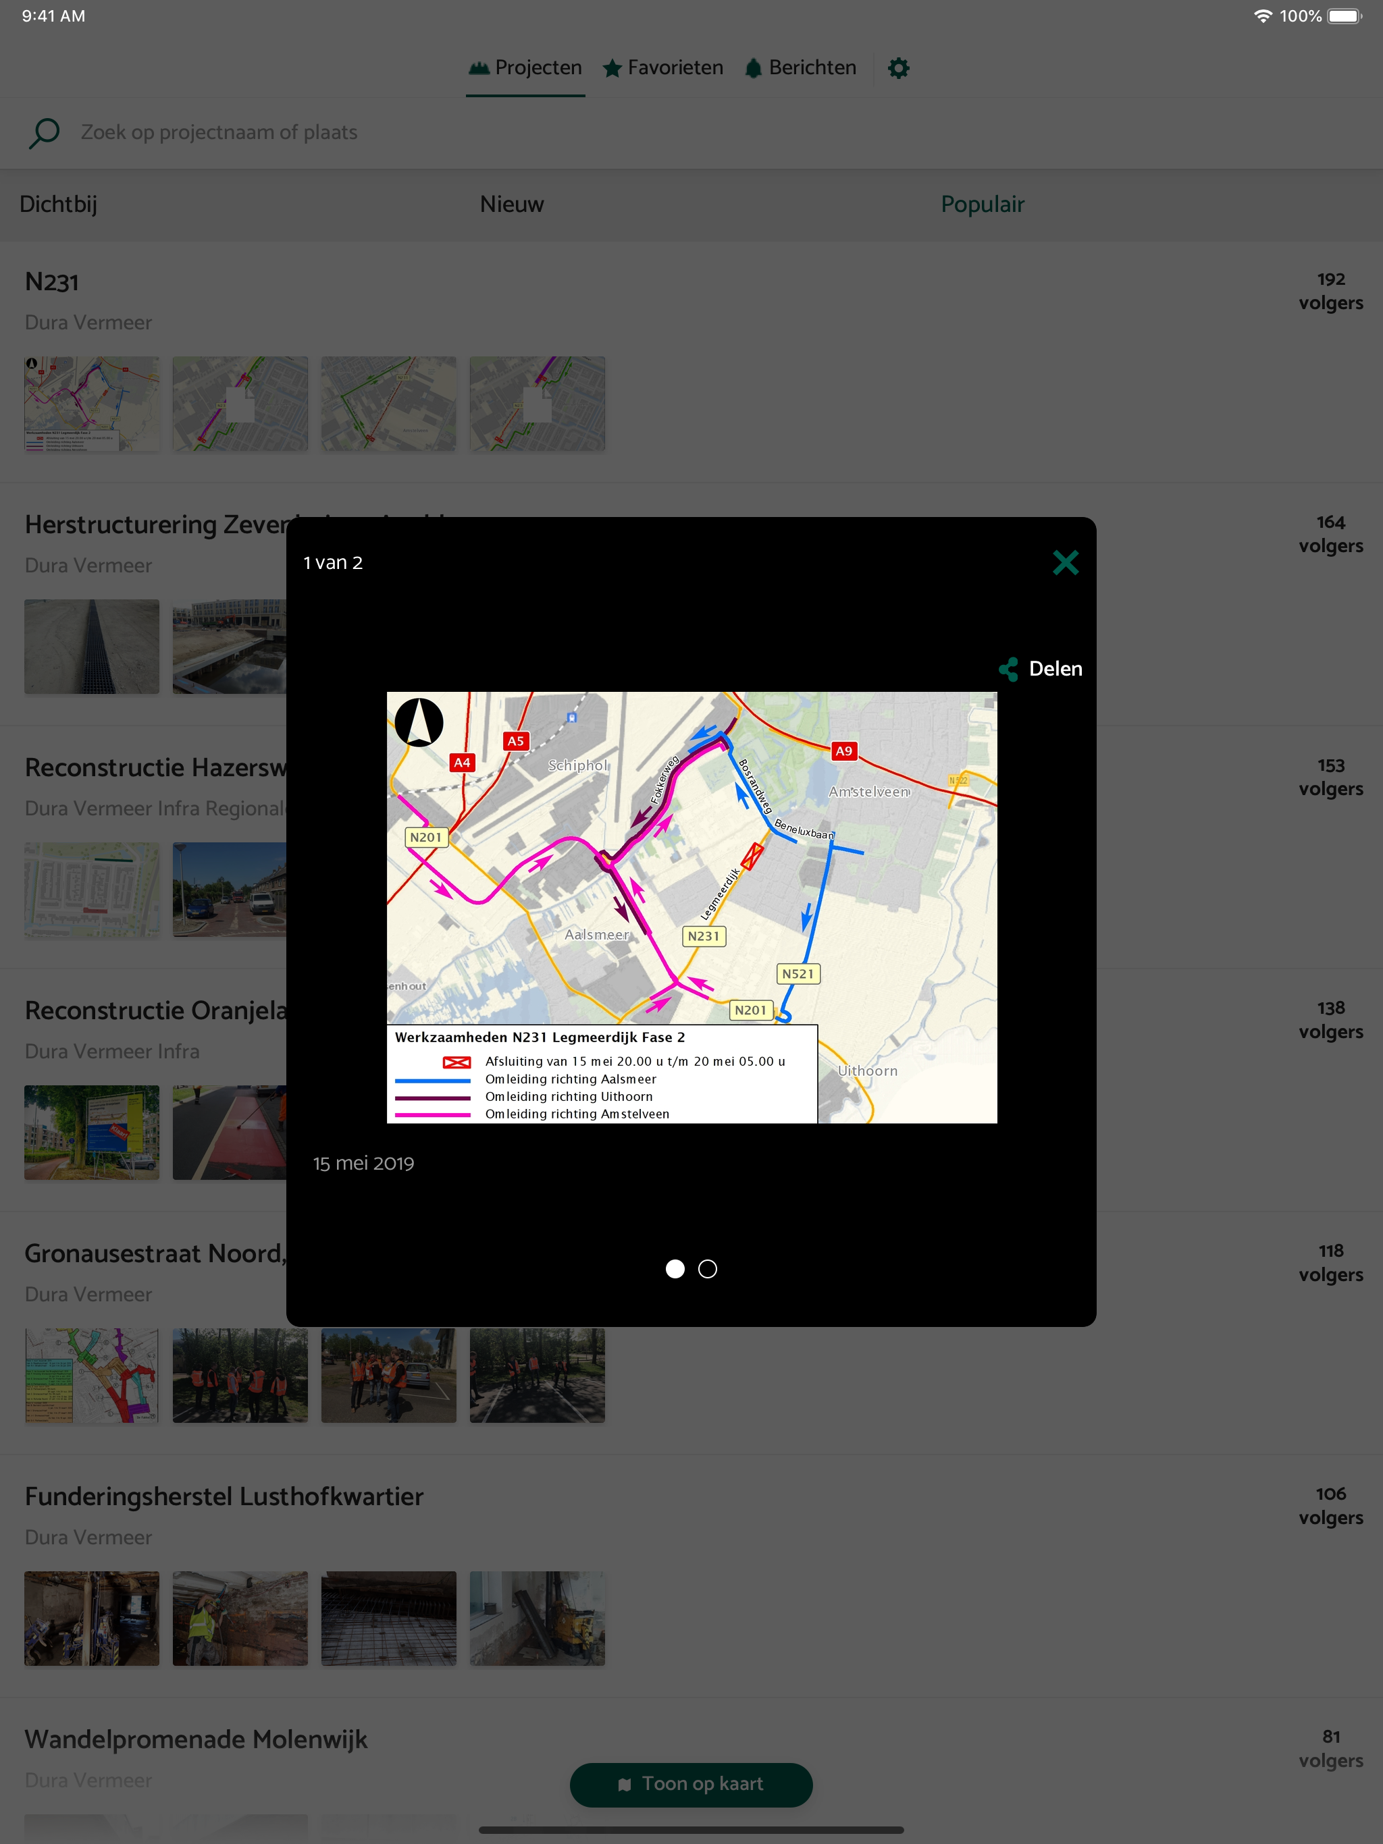Viewport: 1383px width, 1844px height.
Task: Open first Reconstructie Hazersw map thumbnail
Action: pos(92,890)
